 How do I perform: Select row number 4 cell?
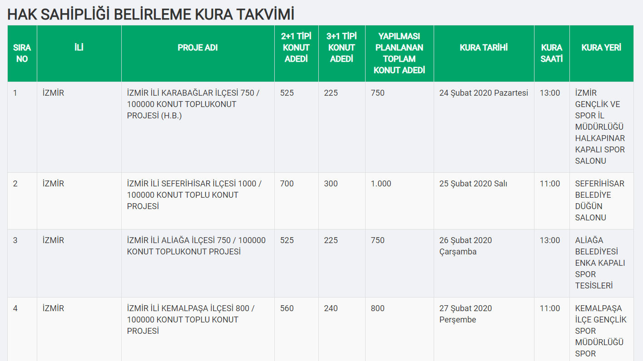pyautogui.click(x=22, y=329)
